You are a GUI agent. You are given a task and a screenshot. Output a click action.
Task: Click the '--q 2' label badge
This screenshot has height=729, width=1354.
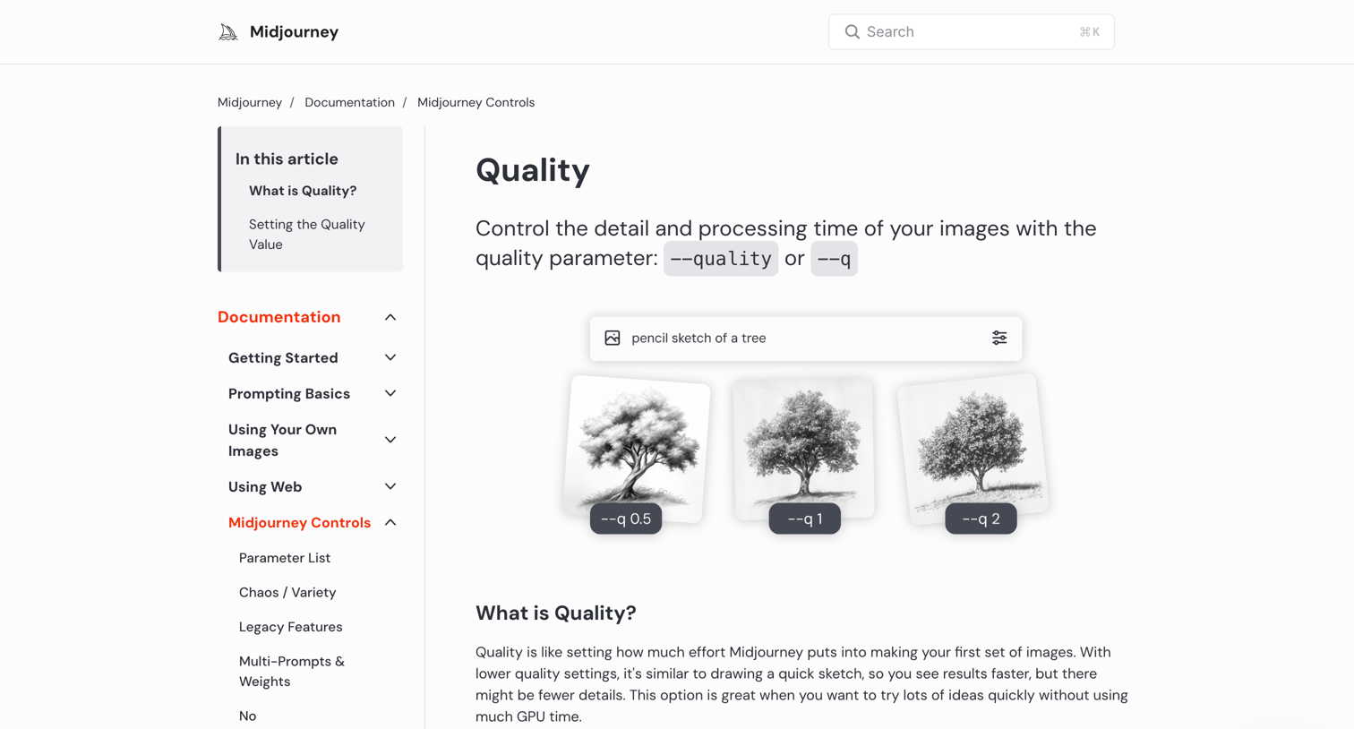[981, 519]
